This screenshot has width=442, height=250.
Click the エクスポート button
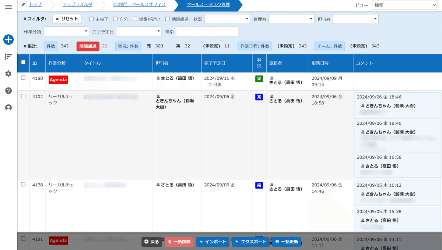click(x=250, y=242)
